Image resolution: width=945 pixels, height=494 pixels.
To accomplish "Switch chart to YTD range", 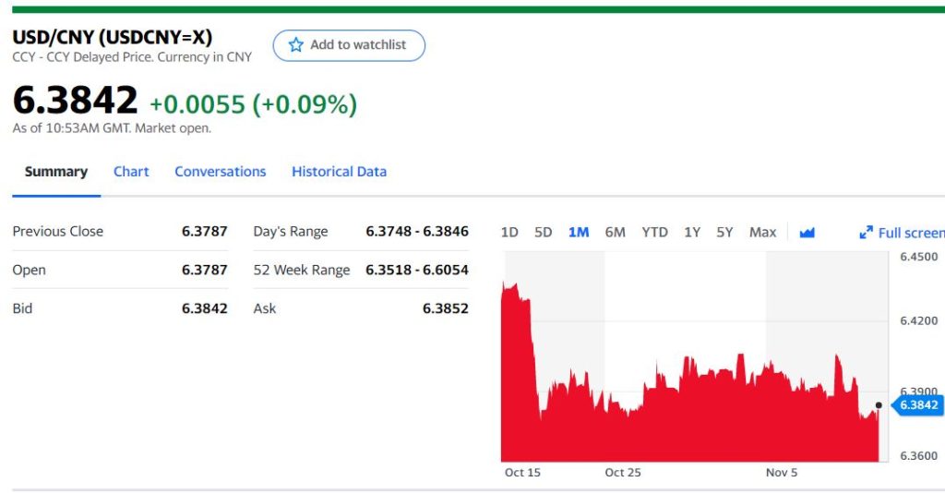I will click(654, 233).
